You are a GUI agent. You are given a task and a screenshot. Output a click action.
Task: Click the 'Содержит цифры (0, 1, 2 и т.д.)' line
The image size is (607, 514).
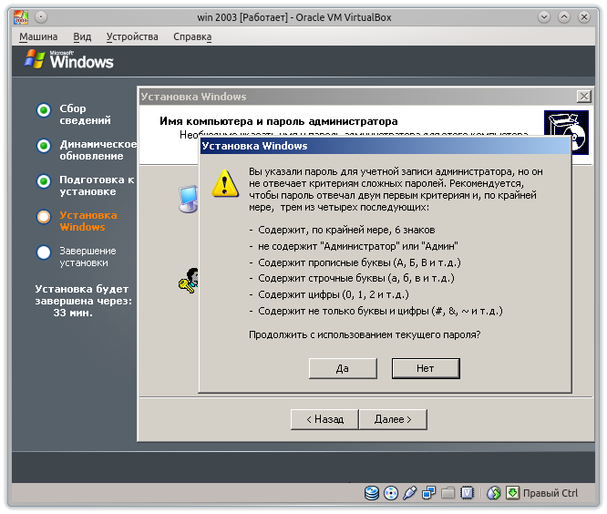(334, 294)
